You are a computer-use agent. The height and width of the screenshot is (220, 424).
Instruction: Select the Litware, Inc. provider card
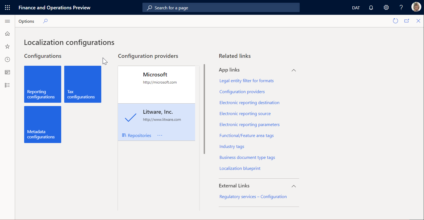(x=156, y=122)
